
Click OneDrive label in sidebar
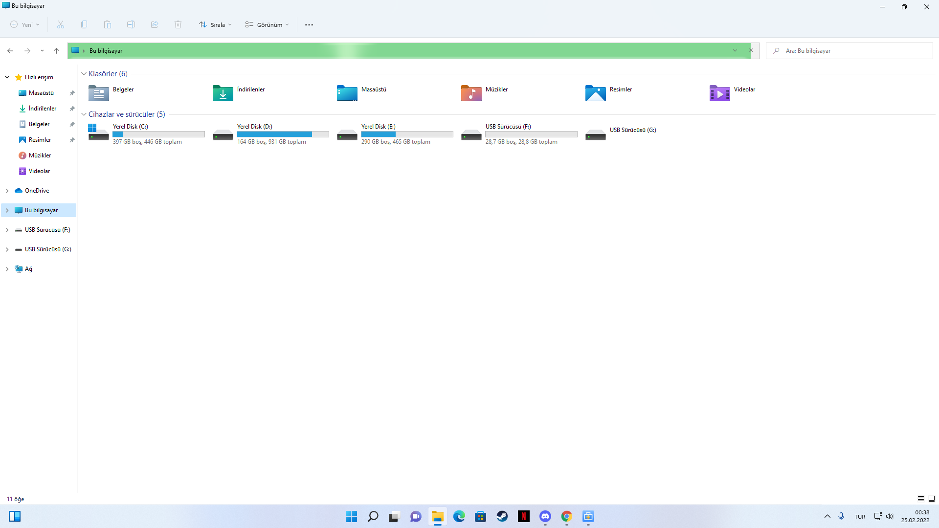(x=37, y=191)
